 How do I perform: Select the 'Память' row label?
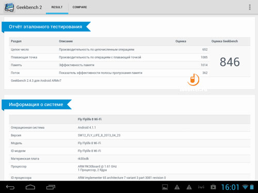click(x=17, y=65)
